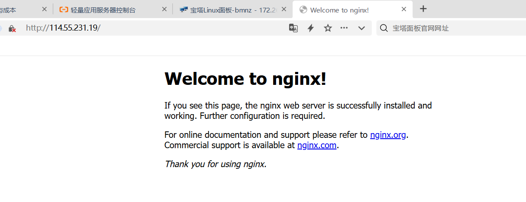Switch to 轻量应用服务器控制台 tab
526x202 pixels.
[x=112, y=9]
